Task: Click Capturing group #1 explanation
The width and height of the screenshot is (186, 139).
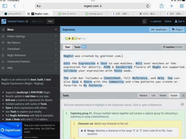Action: pyautogui.click(x=124, y=115)
